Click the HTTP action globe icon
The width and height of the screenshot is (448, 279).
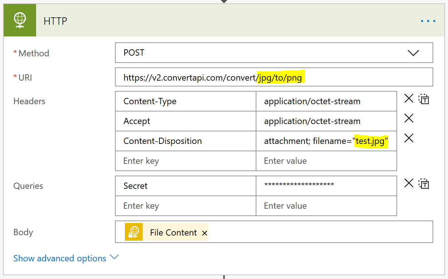[20, 20]
